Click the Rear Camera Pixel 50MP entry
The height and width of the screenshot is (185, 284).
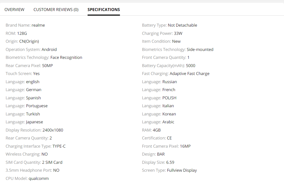29,66
